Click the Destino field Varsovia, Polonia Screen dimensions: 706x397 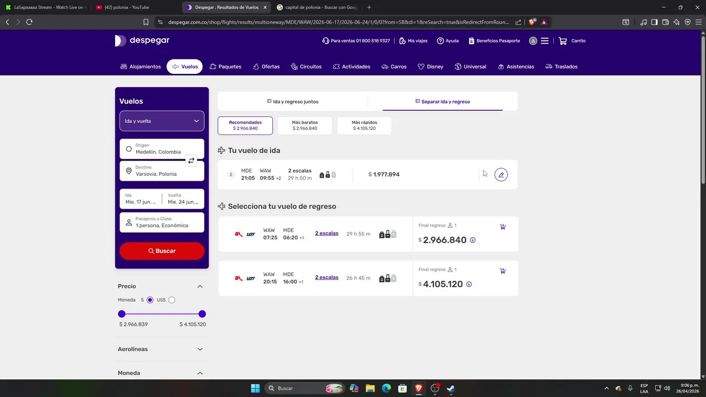click(x=162, y=171)
